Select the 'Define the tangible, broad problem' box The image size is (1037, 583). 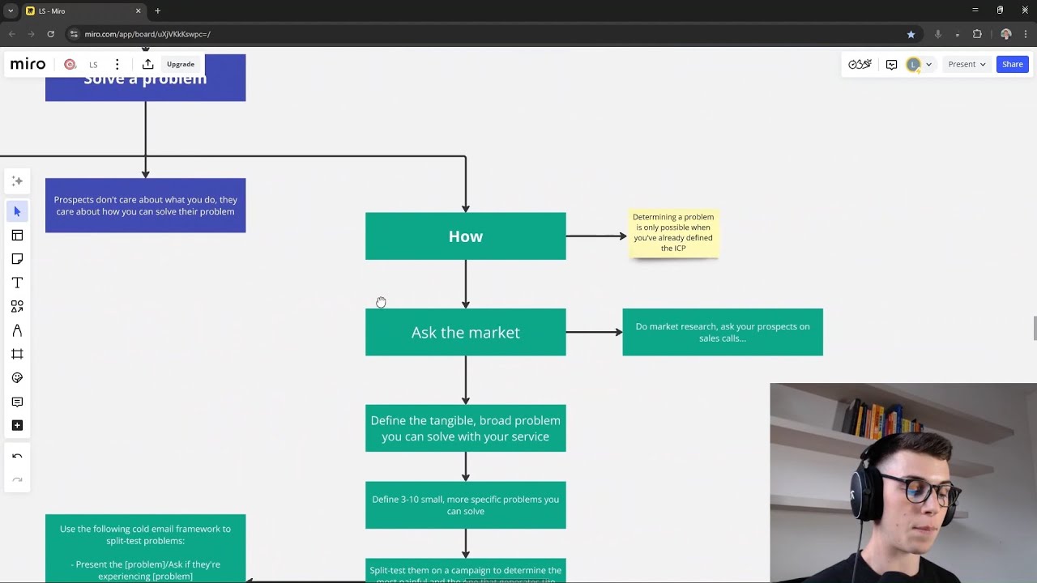click(x=465, y=428)
